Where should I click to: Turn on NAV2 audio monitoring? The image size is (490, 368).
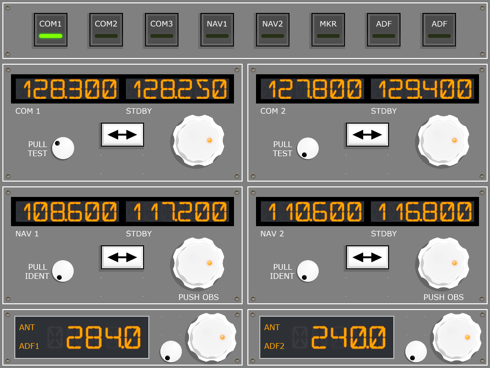273,30
